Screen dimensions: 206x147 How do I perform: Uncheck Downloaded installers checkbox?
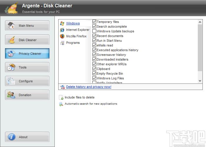[94, 59]
